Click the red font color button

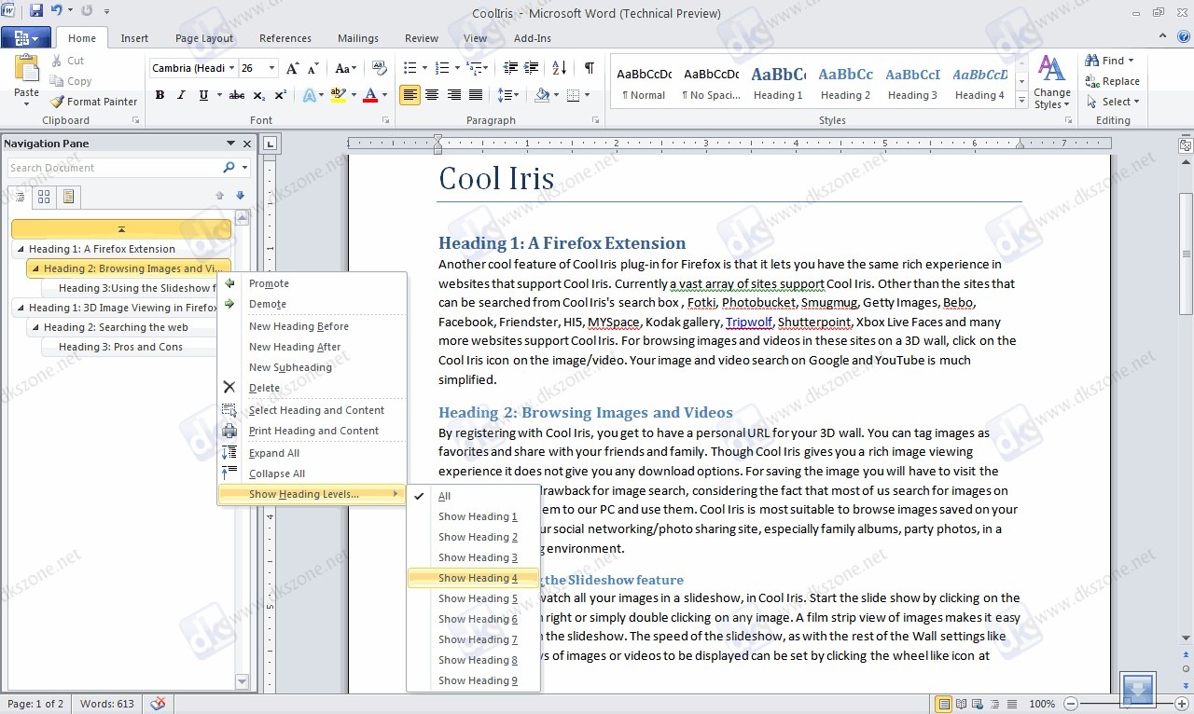point(370,95)
